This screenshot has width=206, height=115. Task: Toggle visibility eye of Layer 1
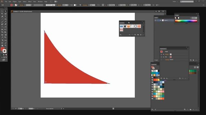click(155, 20)
